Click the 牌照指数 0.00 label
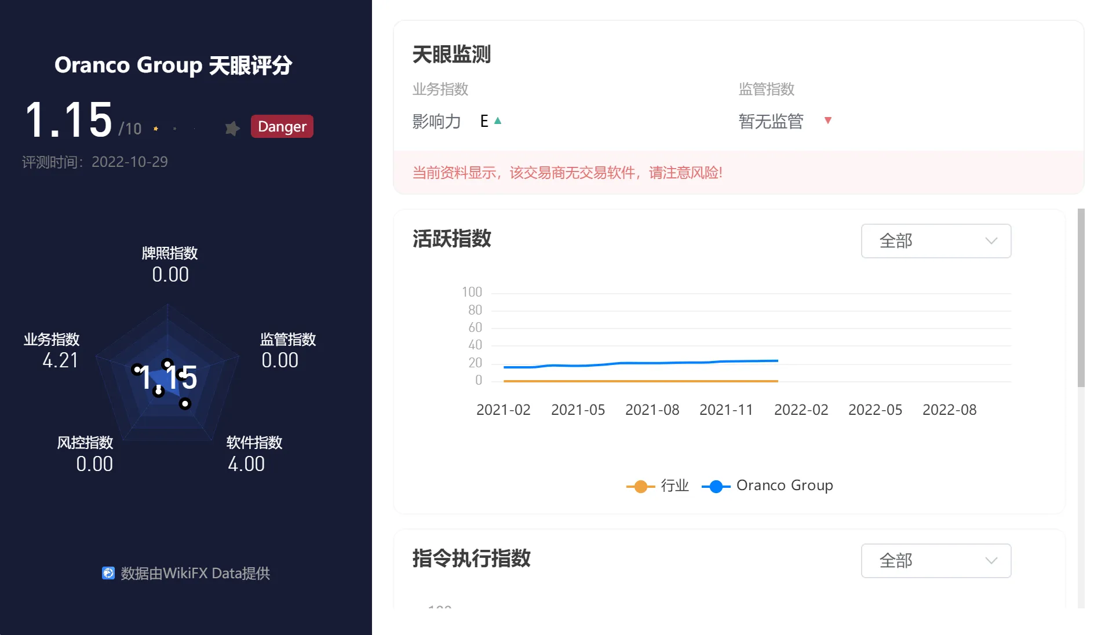The height and width of the screenshot is (635, 1094). (170, 264)
